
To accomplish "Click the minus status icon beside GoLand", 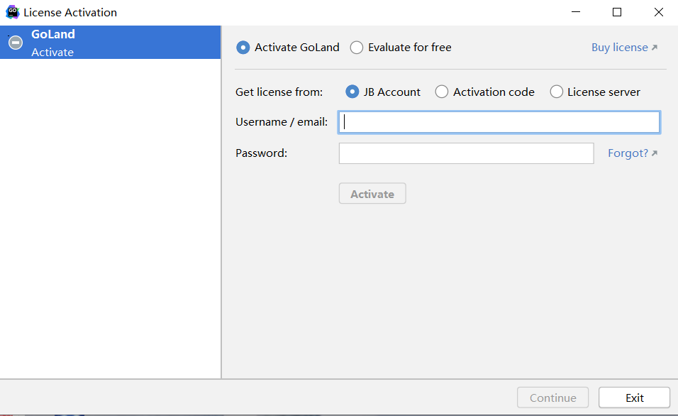I will pyautogui.click(x=16, y=43).
